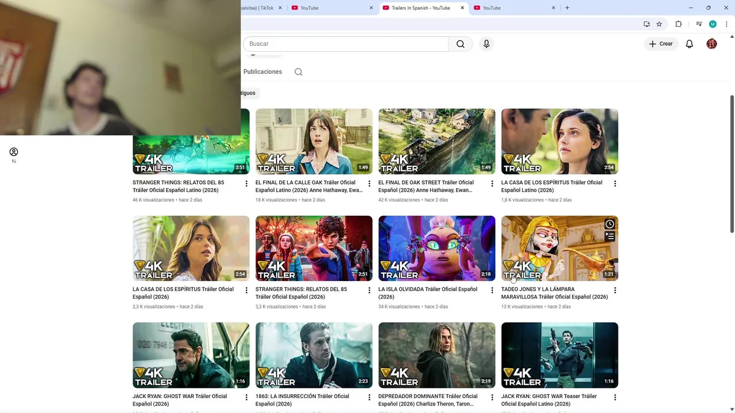This screenshot has height=413, width=735.
Task: Open media control icon in Chrome toolbar
Action: 699,24
